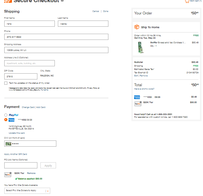Click the Add Card link
The height and width of the screenshot is (196, 203).
coord(41,107)
